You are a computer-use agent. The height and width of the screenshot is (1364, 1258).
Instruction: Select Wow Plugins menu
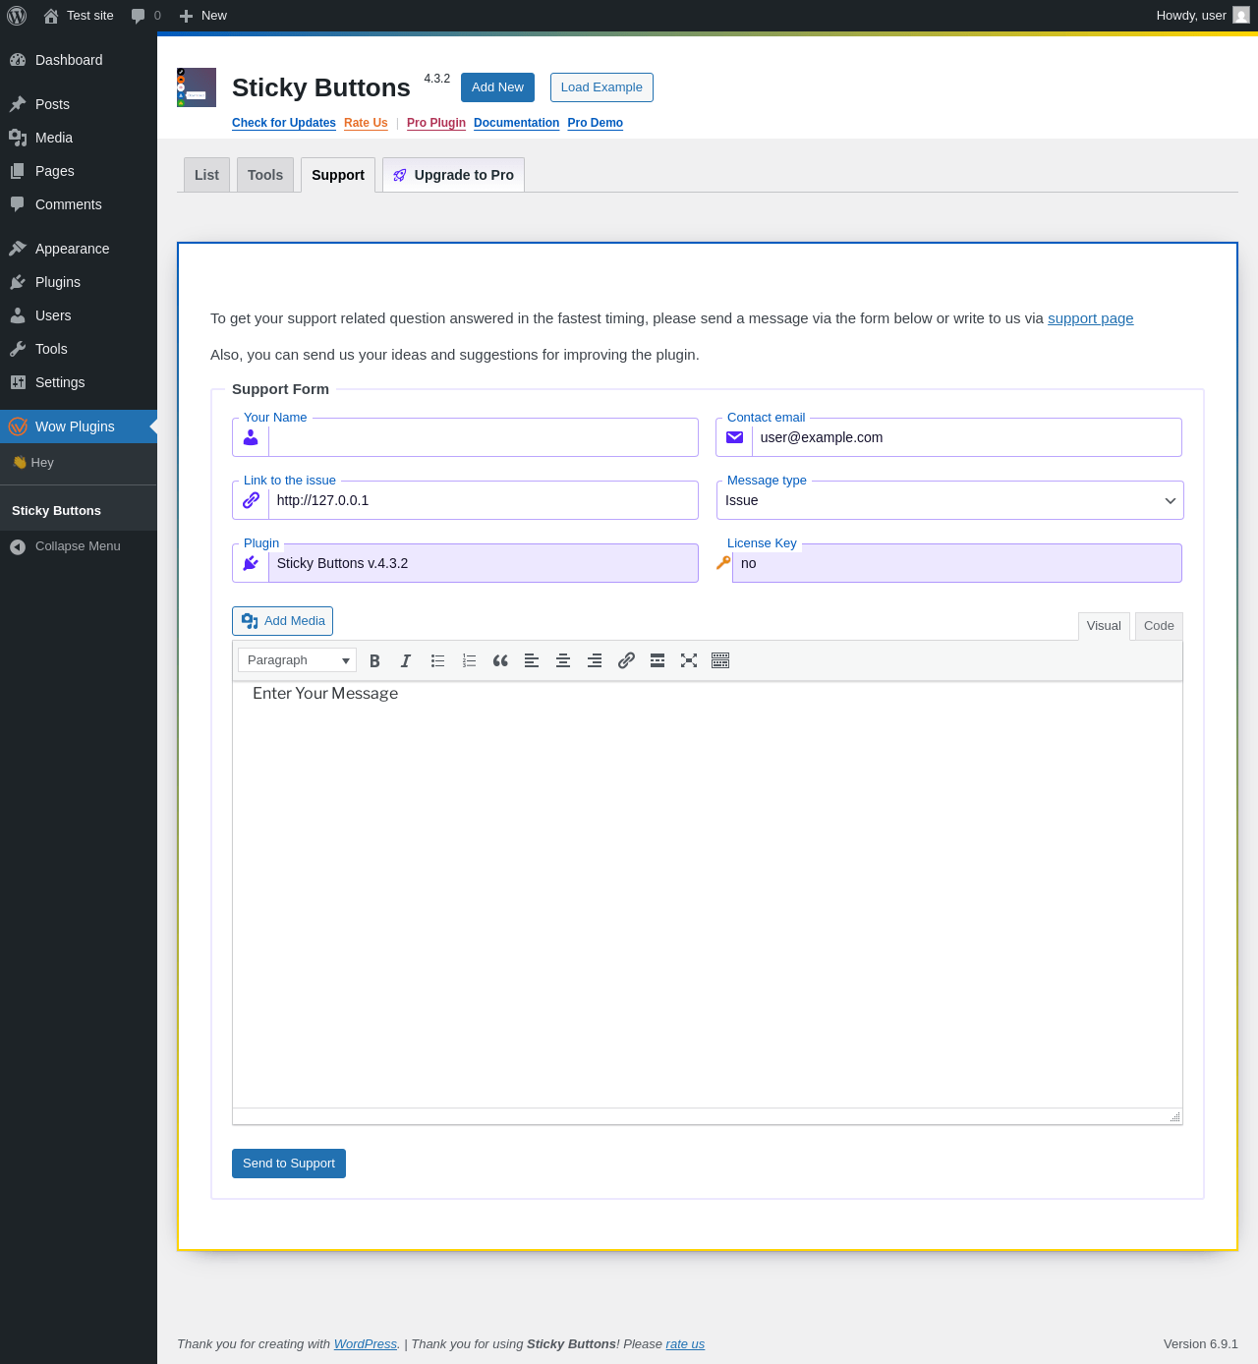tap(79, 426)
